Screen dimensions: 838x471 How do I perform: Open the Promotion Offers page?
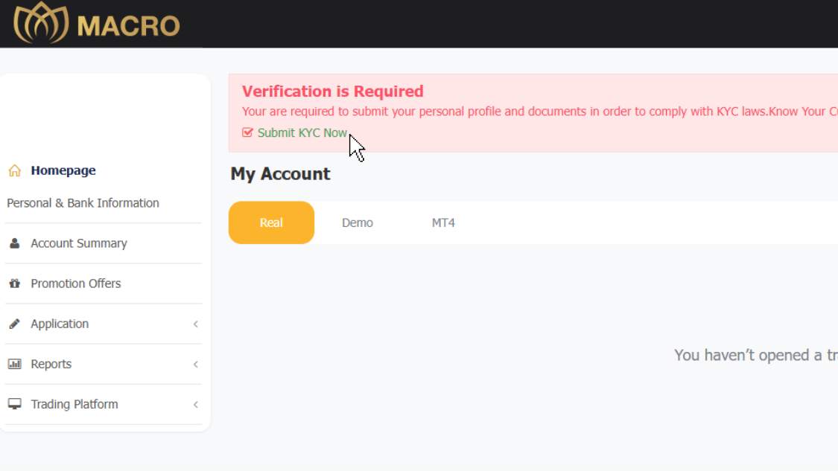75,283
